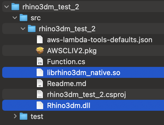Click the Function.cs file icon
Viewport: 164px width, 125px height.
point(40,62)
